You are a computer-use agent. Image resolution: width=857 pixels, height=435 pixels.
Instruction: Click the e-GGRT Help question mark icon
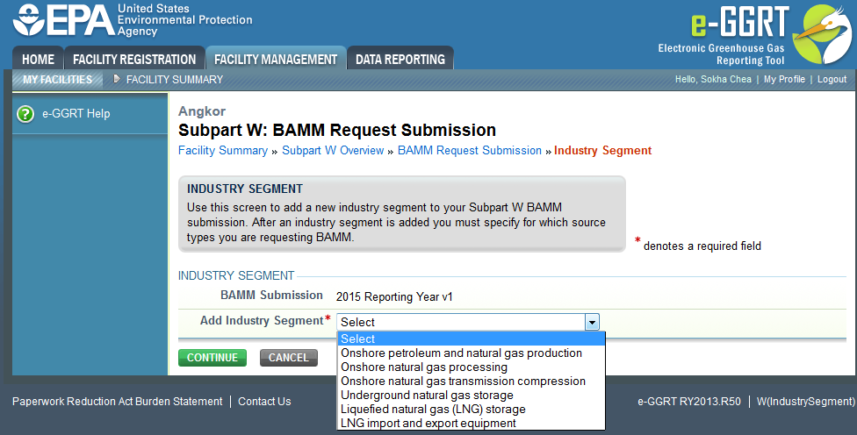click(25, 114)
